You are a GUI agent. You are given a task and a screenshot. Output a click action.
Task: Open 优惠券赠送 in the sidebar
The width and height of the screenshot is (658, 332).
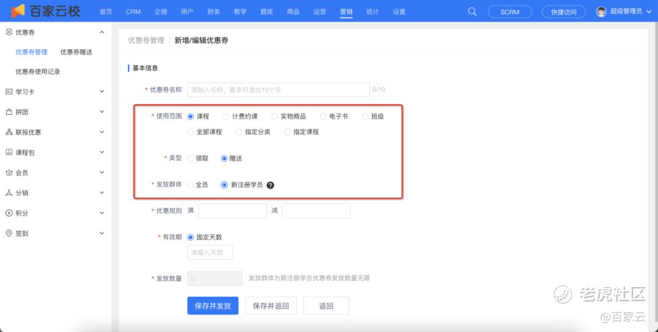tap(76, 52)
